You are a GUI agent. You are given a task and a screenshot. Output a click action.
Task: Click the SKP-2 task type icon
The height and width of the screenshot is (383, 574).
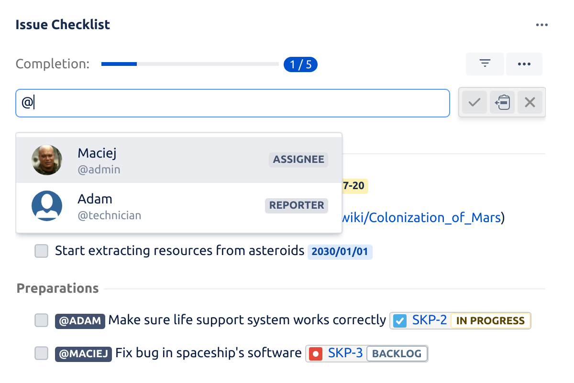(x=399, y=321)
